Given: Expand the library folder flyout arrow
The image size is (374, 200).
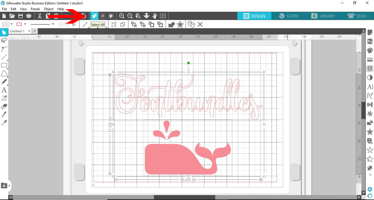Looking at the screenshot, I should 9,185.
